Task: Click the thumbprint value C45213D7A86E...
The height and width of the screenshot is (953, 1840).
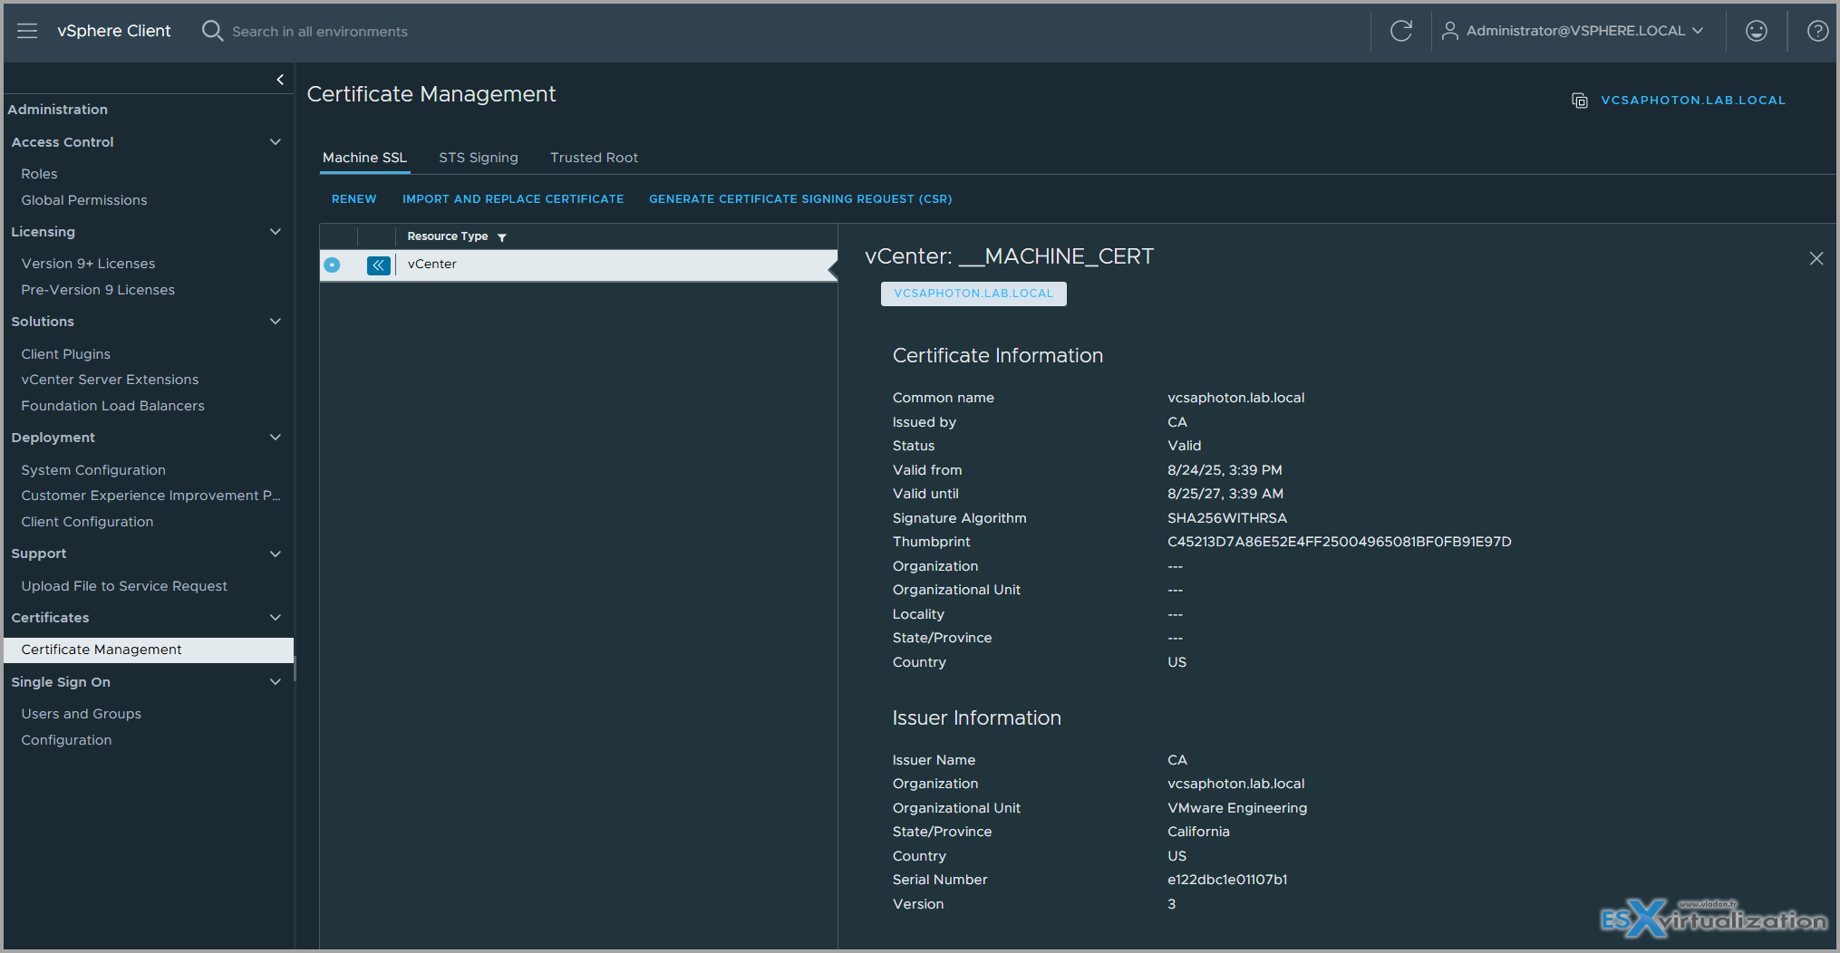Action: tap(1340, 542)
